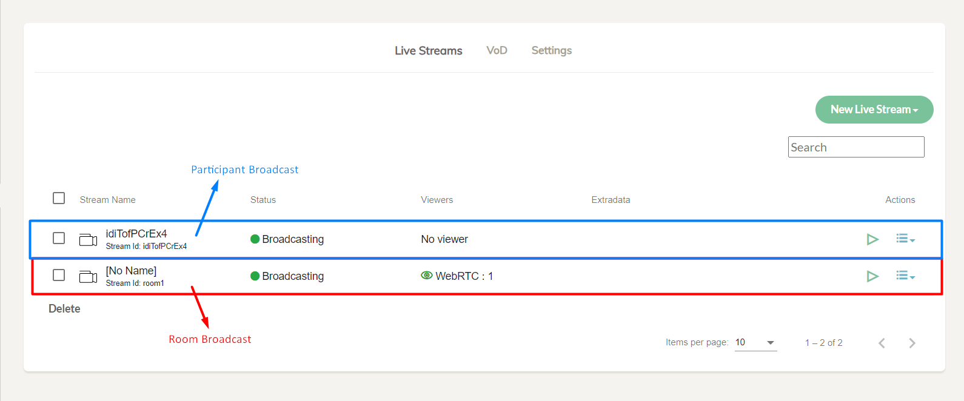This screenshot has width=964, height=401.
Task: Tick the select-all streams checkbox
Action: (59, 198)
